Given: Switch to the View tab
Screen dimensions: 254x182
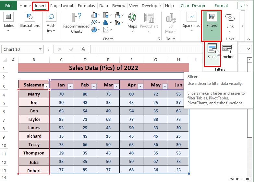Looking at the screenshot, I should (x=133, y=6).
